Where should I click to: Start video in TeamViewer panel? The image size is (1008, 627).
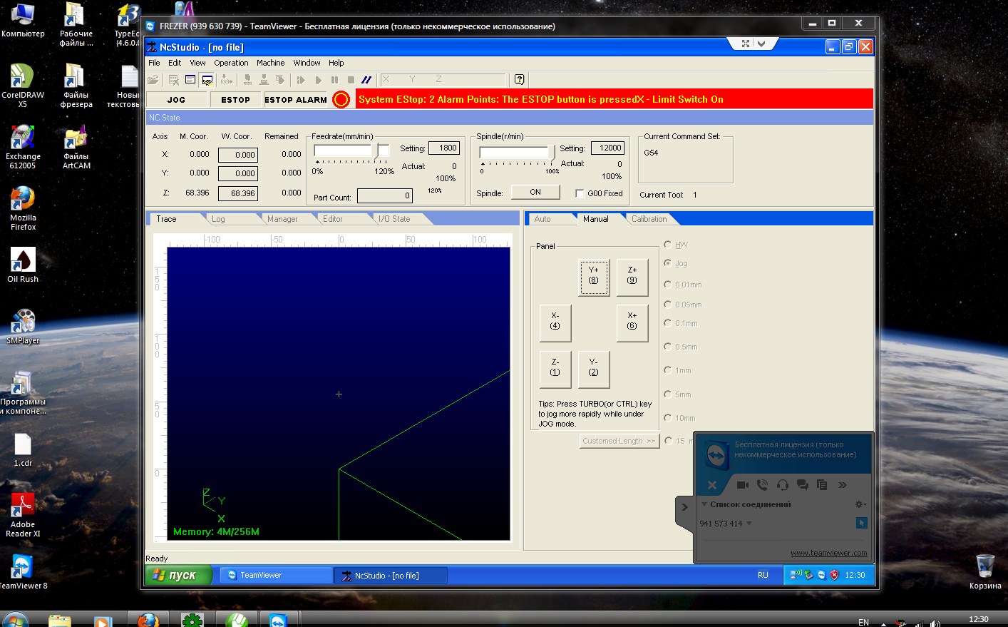click(742, 485)
